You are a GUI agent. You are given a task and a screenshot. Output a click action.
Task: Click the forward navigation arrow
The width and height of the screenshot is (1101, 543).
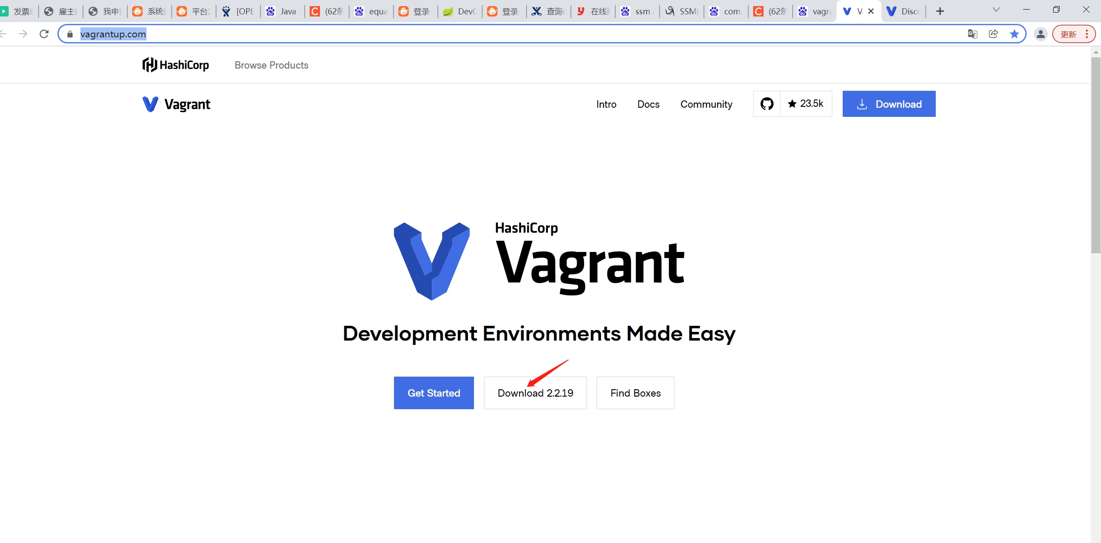point(23,34)
